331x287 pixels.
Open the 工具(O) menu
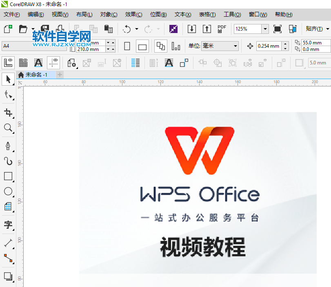232,15
